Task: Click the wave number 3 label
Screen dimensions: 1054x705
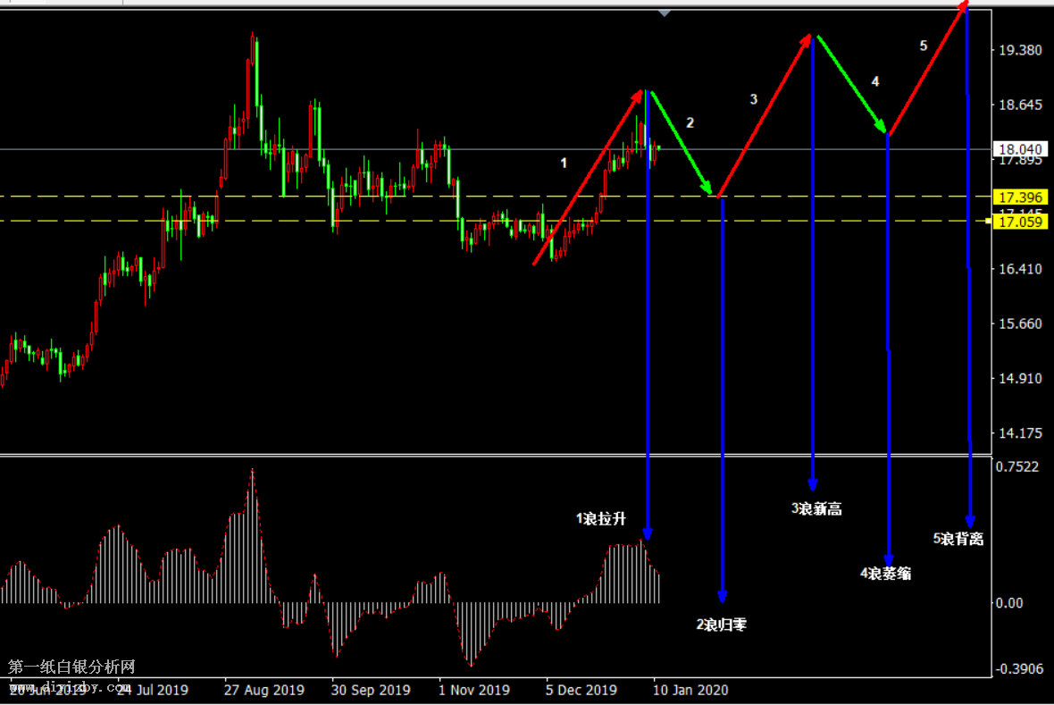Action: pos(753,99)
